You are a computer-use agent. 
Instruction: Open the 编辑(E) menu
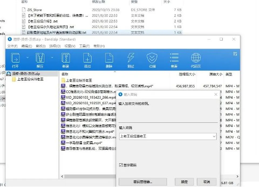[x=27, y=46]
